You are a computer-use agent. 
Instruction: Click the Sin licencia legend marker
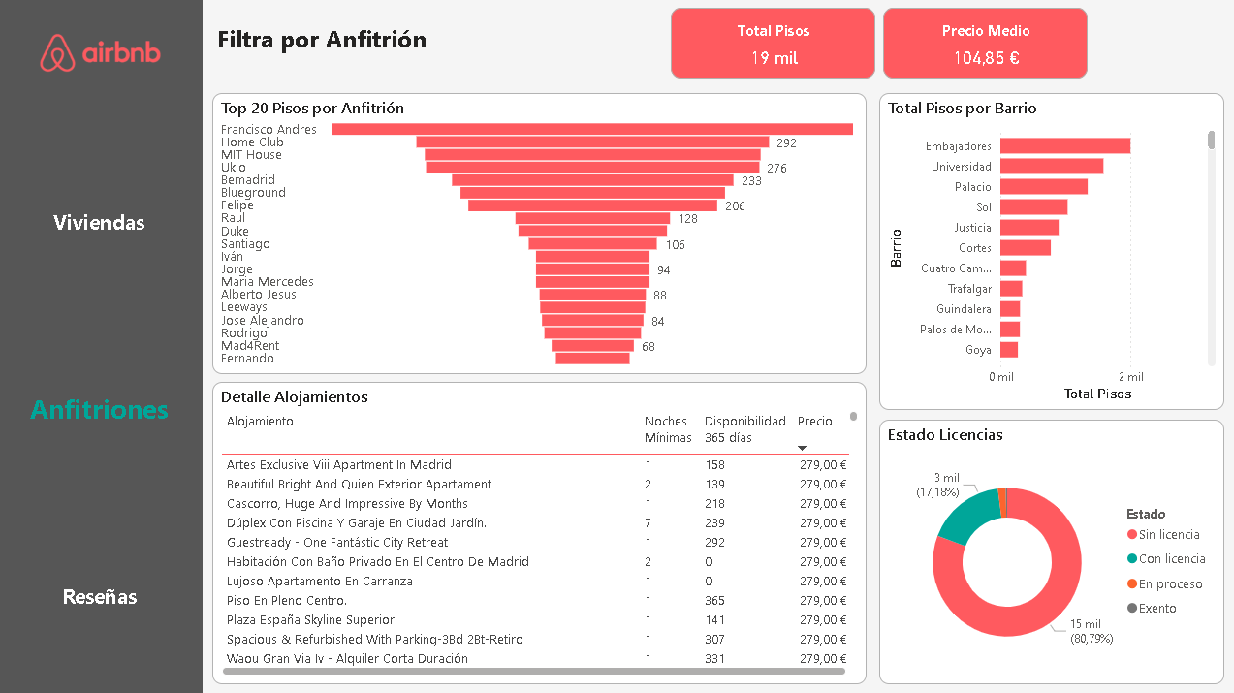click(x=1132, y=535)
